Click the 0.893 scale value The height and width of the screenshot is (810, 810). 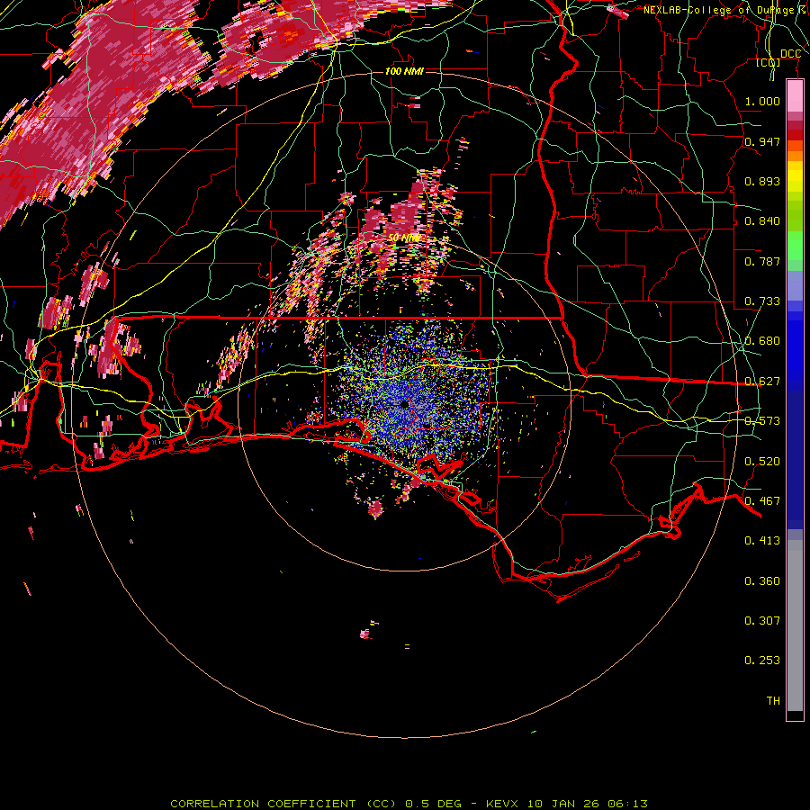point(762,181)
